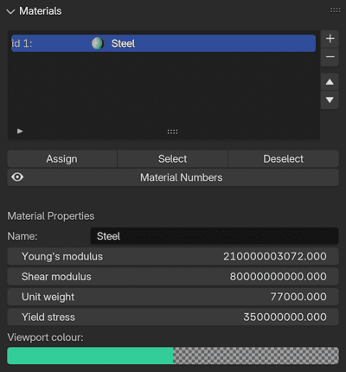Click the Name field containing Steel
The image size is (346, 372).
coord(215,236)
